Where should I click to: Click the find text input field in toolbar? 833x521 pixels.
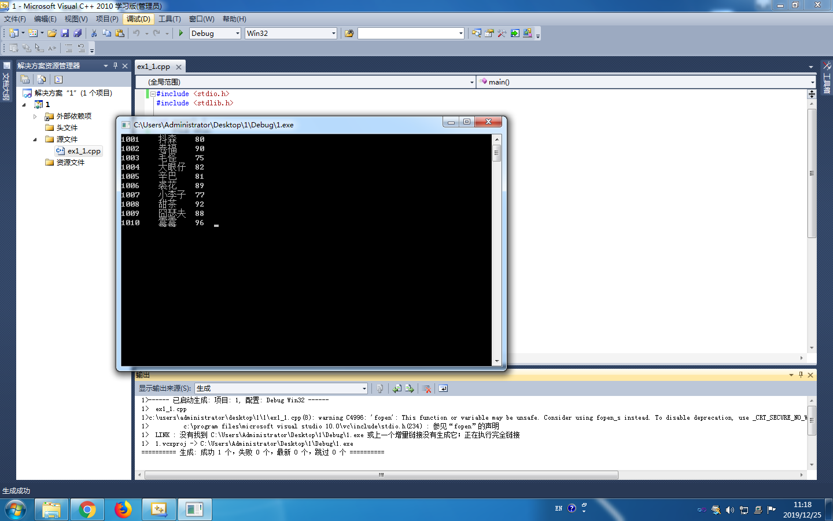407,34
